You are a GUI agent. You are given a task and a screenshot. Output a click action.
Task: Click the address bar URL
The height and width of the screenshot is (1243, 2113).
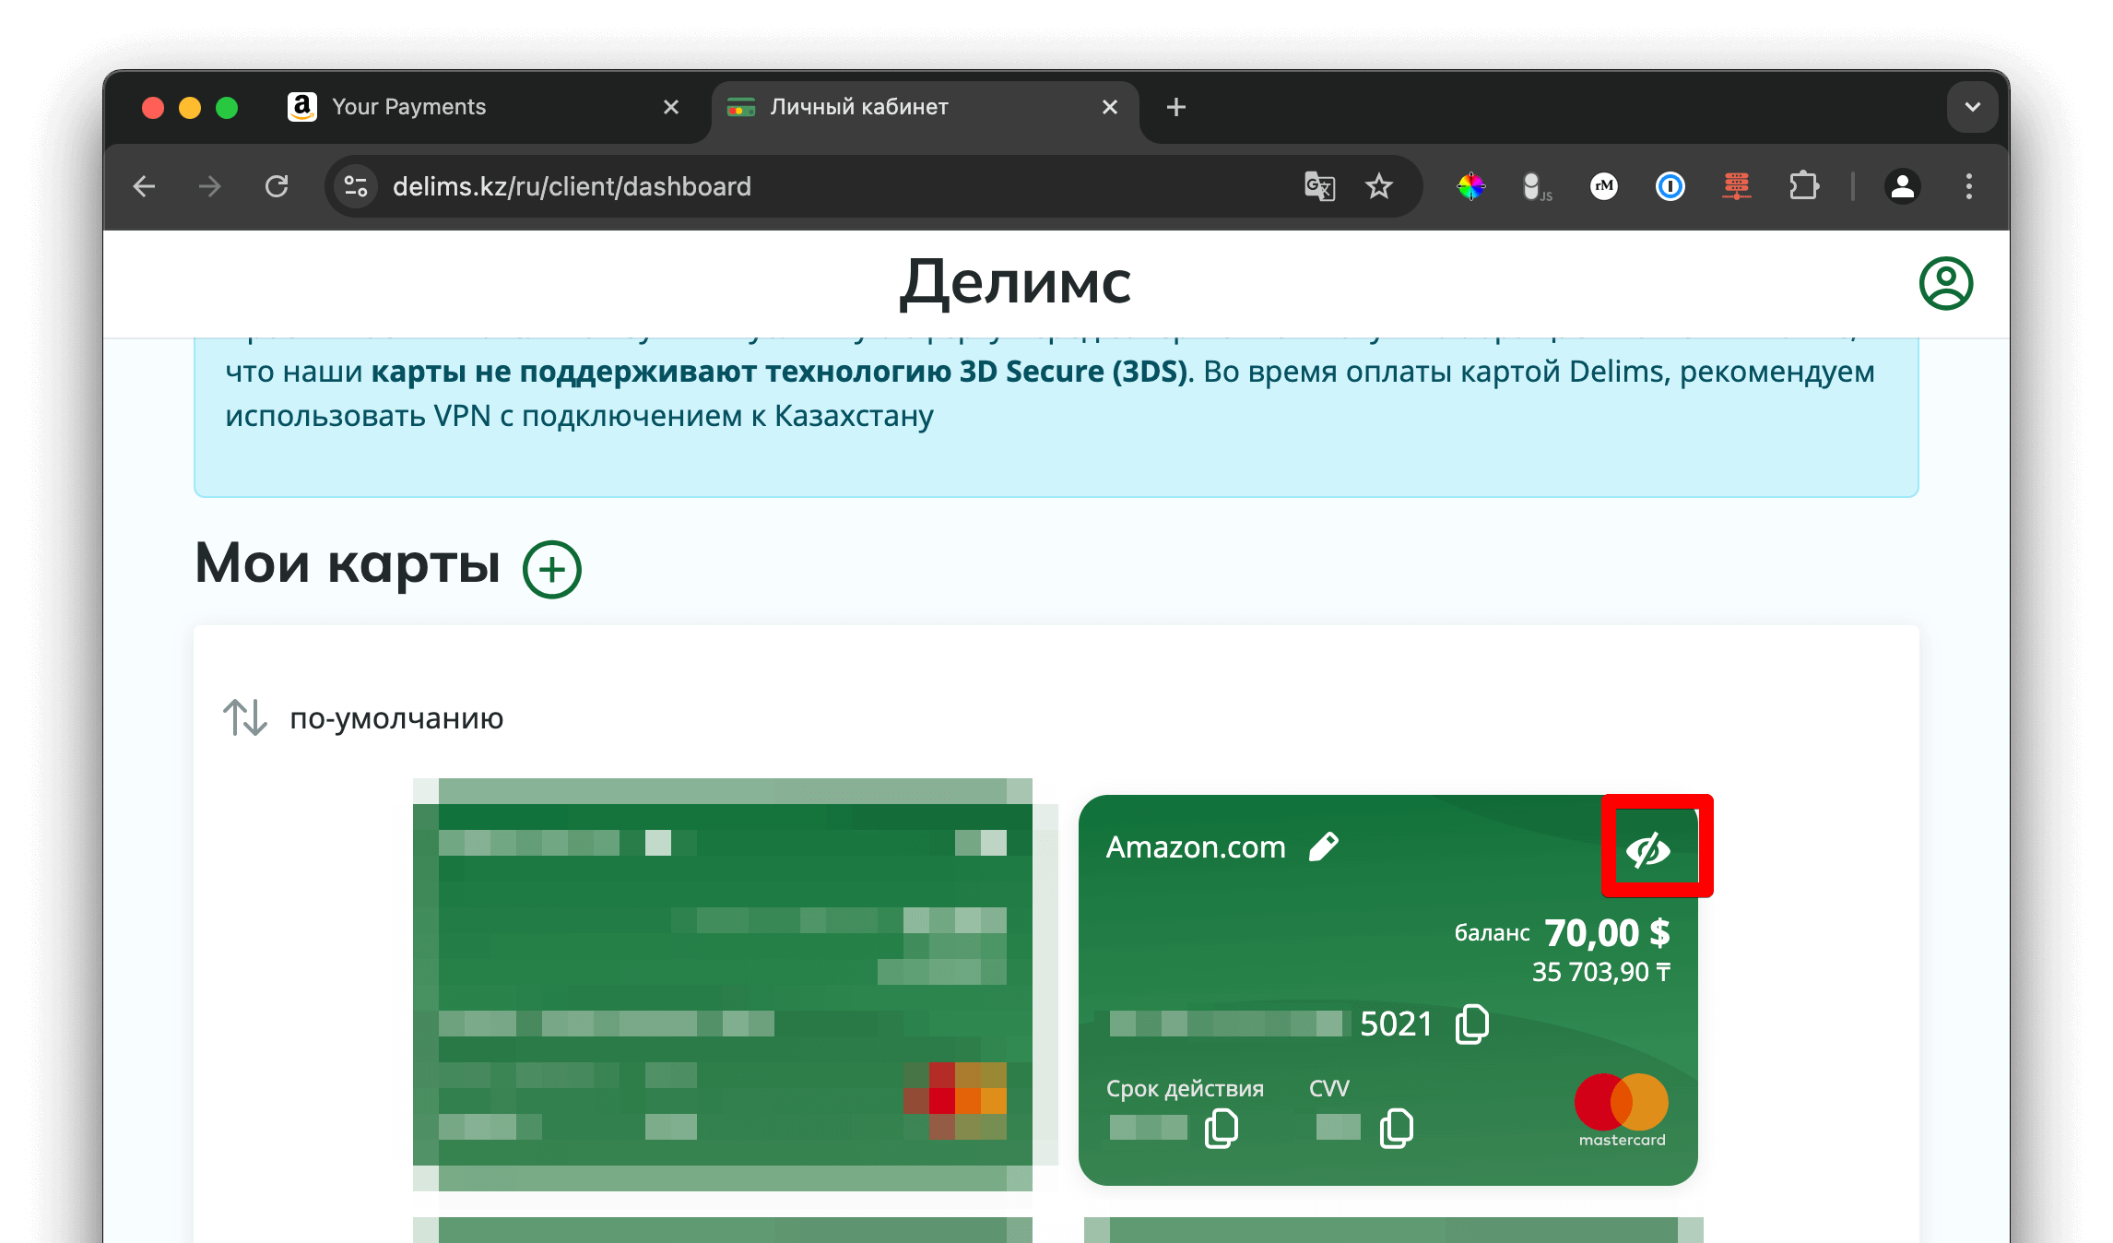[572, 186]
